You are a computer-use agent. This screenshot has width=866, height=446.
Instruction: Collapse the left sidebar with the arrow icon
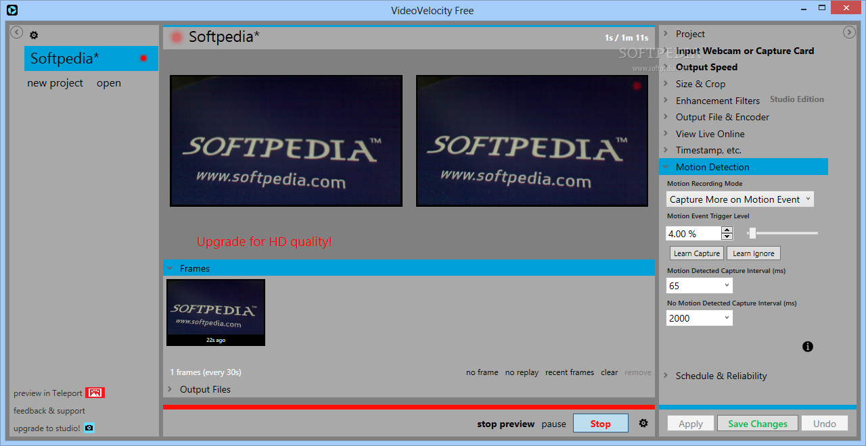click(17, 32)
